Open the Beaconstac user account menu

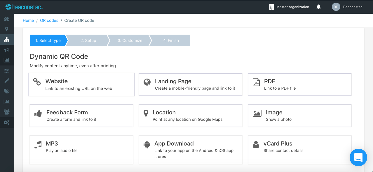pyautogui.click(x=347, y=7)
